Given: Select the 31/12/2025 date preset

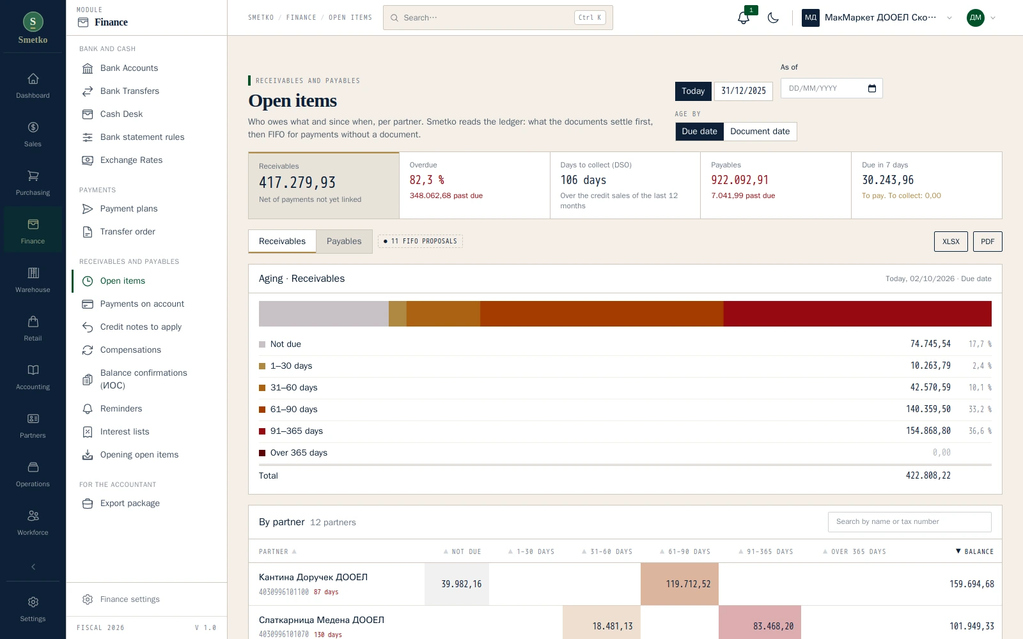Looking at the screenshot, I should (x=744, y=91).
